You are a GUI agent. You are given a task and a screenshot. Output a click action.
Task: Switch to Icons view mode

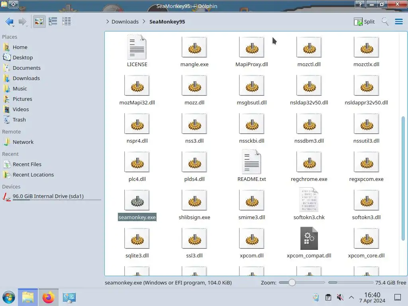[x=39, y=22]
